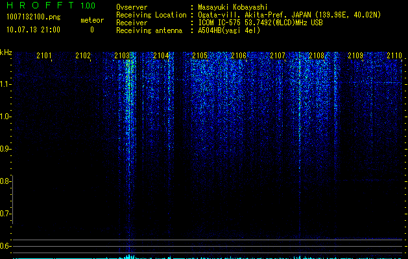Click the 2109 time marker
This screenshot has height=259, width=408.
pyautogui.click(x=355, y=55)
